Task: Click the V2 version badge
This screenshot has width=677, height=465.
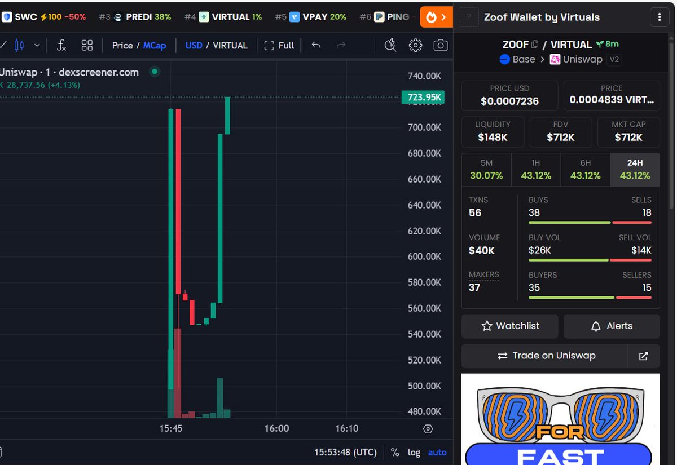Action: click(614, 59)
